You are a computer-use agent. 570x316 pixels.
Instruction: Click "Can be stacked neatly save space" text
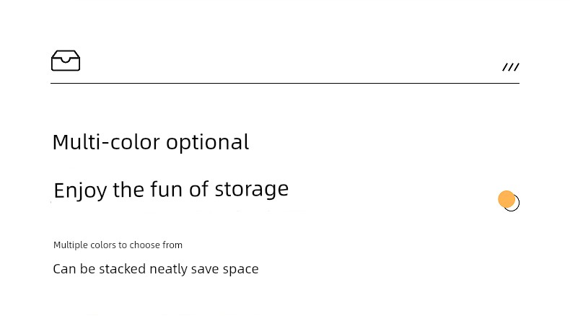(156, 269)
